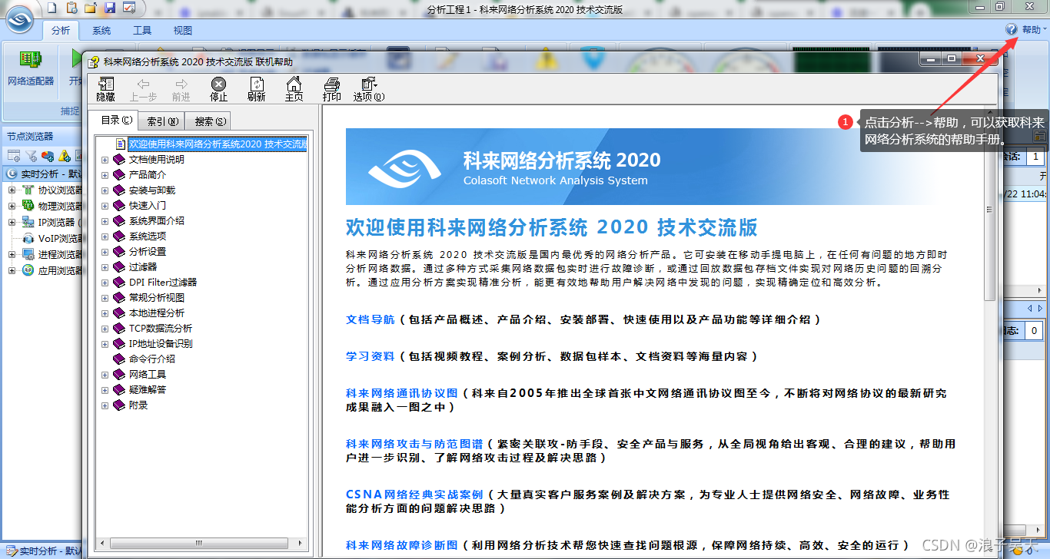Click the open folder quick-access icon
1050x559 pixels.
(91, 8)
